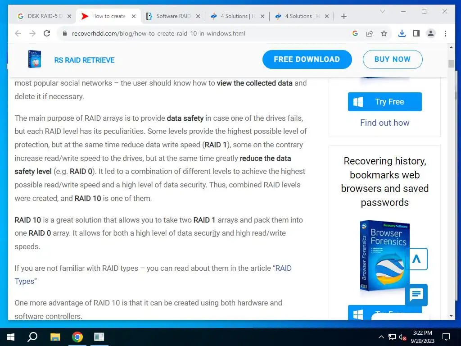This screenshot has width=461, height=346.
Task: Click the muted volume tray icon
Action: pyautogui.click(x=403, y=337)
